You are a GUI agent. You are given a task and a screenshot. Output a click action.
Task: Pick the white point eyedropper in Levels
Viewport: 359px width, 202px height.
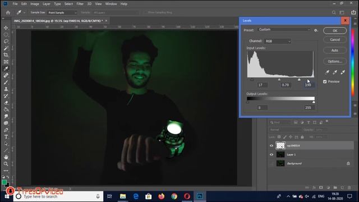343,72
